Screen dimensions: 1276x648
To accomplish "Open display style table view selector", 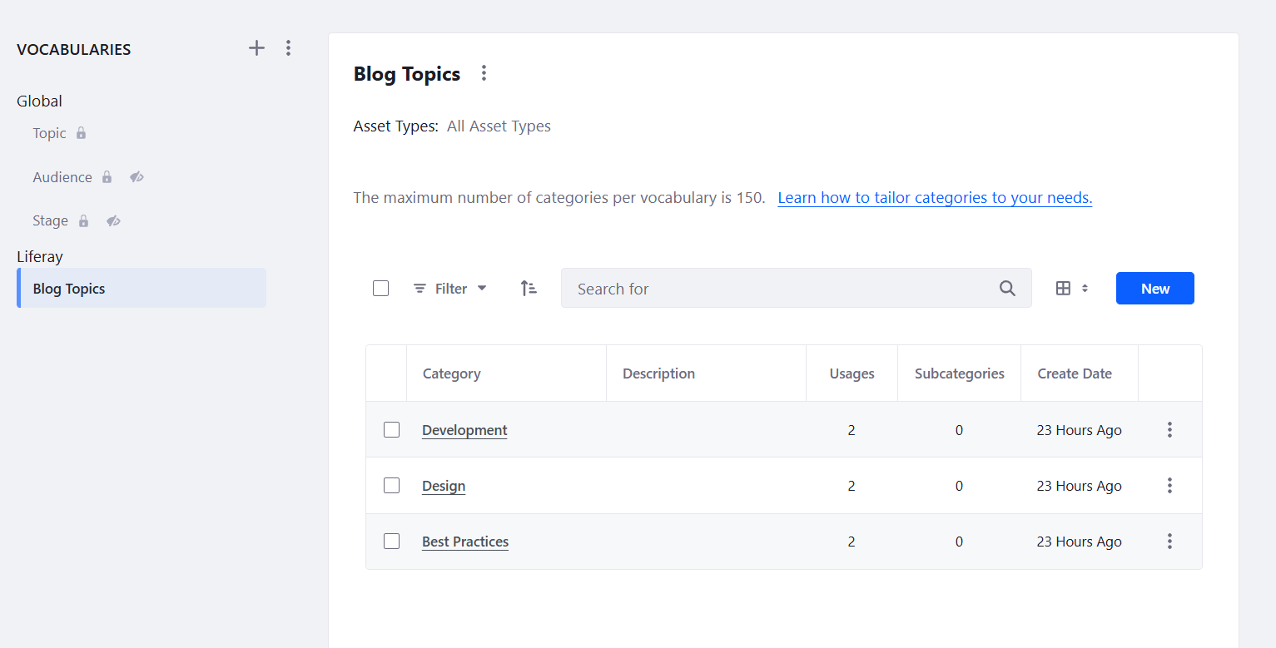I will 1072,289.
